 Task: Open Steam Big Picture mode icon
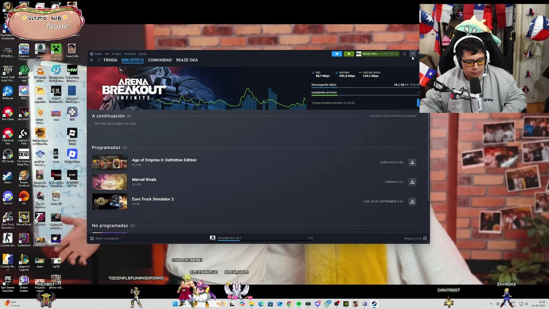(x=404, y=54)
